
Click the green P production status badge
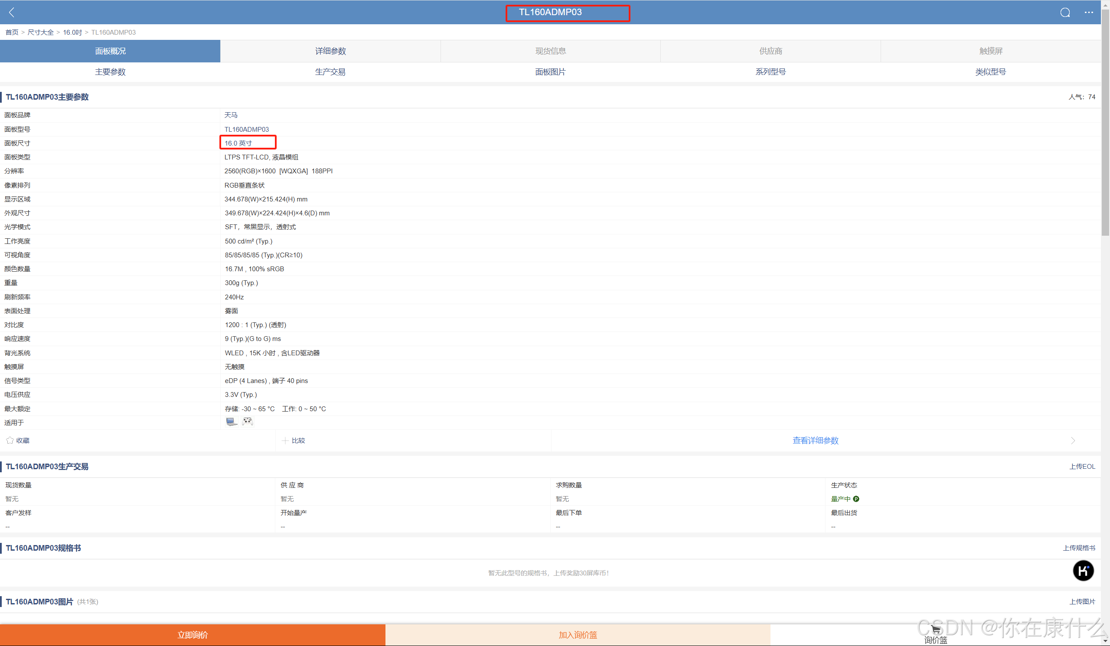click(x=856, y=499)
